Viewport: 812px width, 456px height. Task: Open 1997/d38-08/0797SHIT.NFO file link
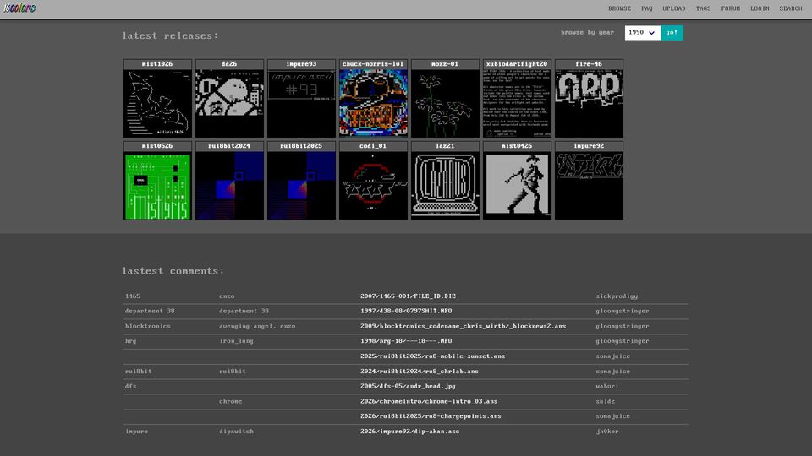[406, 312]
